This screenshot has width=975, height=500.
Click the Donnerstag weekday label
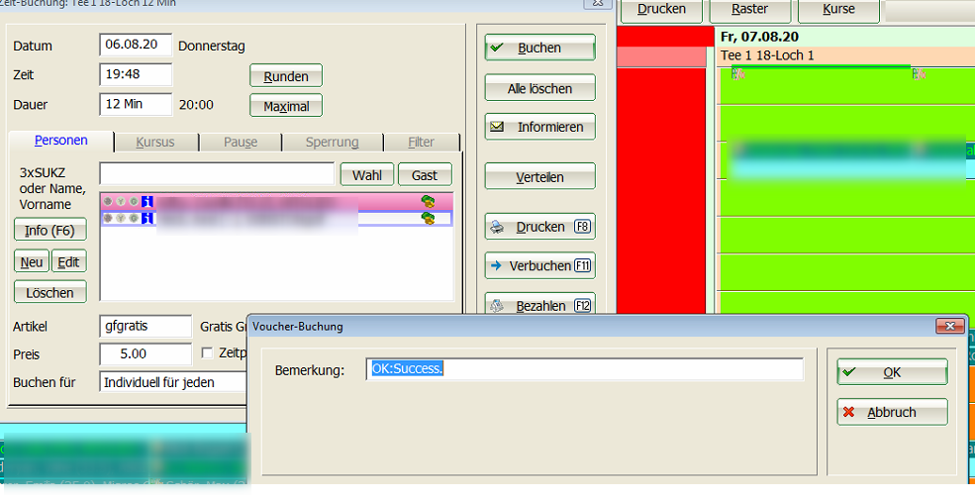point(212,46)
